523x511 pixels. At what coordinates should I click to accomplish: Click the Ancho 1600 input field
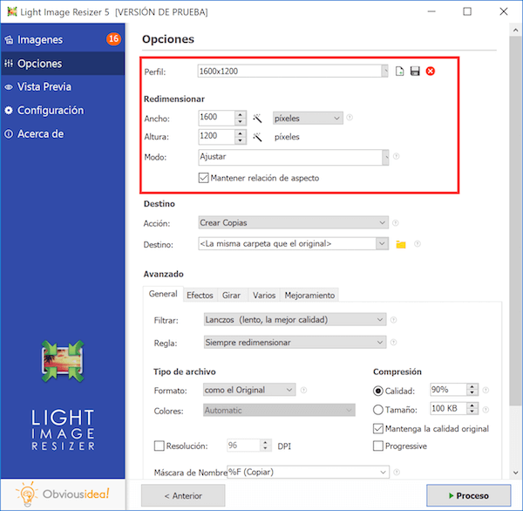(216, 118)
